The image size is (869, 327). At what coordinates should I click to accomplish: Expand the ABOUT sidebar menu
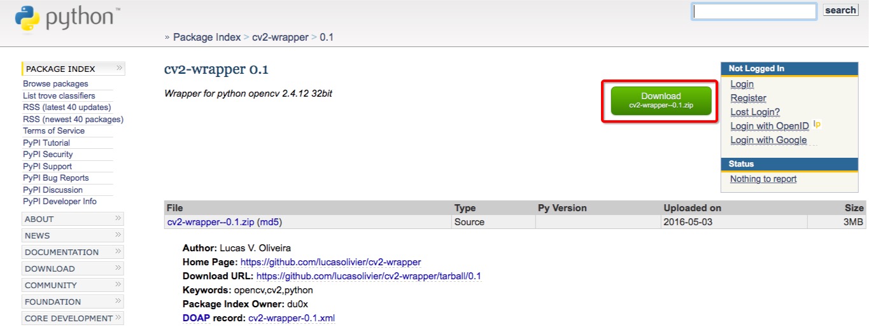pyautogui.click(x=73, y=219)
